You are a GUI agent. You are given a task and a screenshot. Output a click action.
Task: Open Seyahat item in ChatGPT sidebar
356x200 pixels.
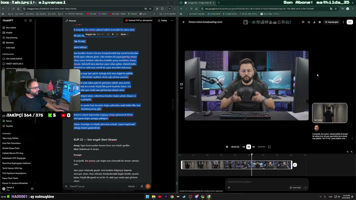pyautogui.click(x=9, y=126)
